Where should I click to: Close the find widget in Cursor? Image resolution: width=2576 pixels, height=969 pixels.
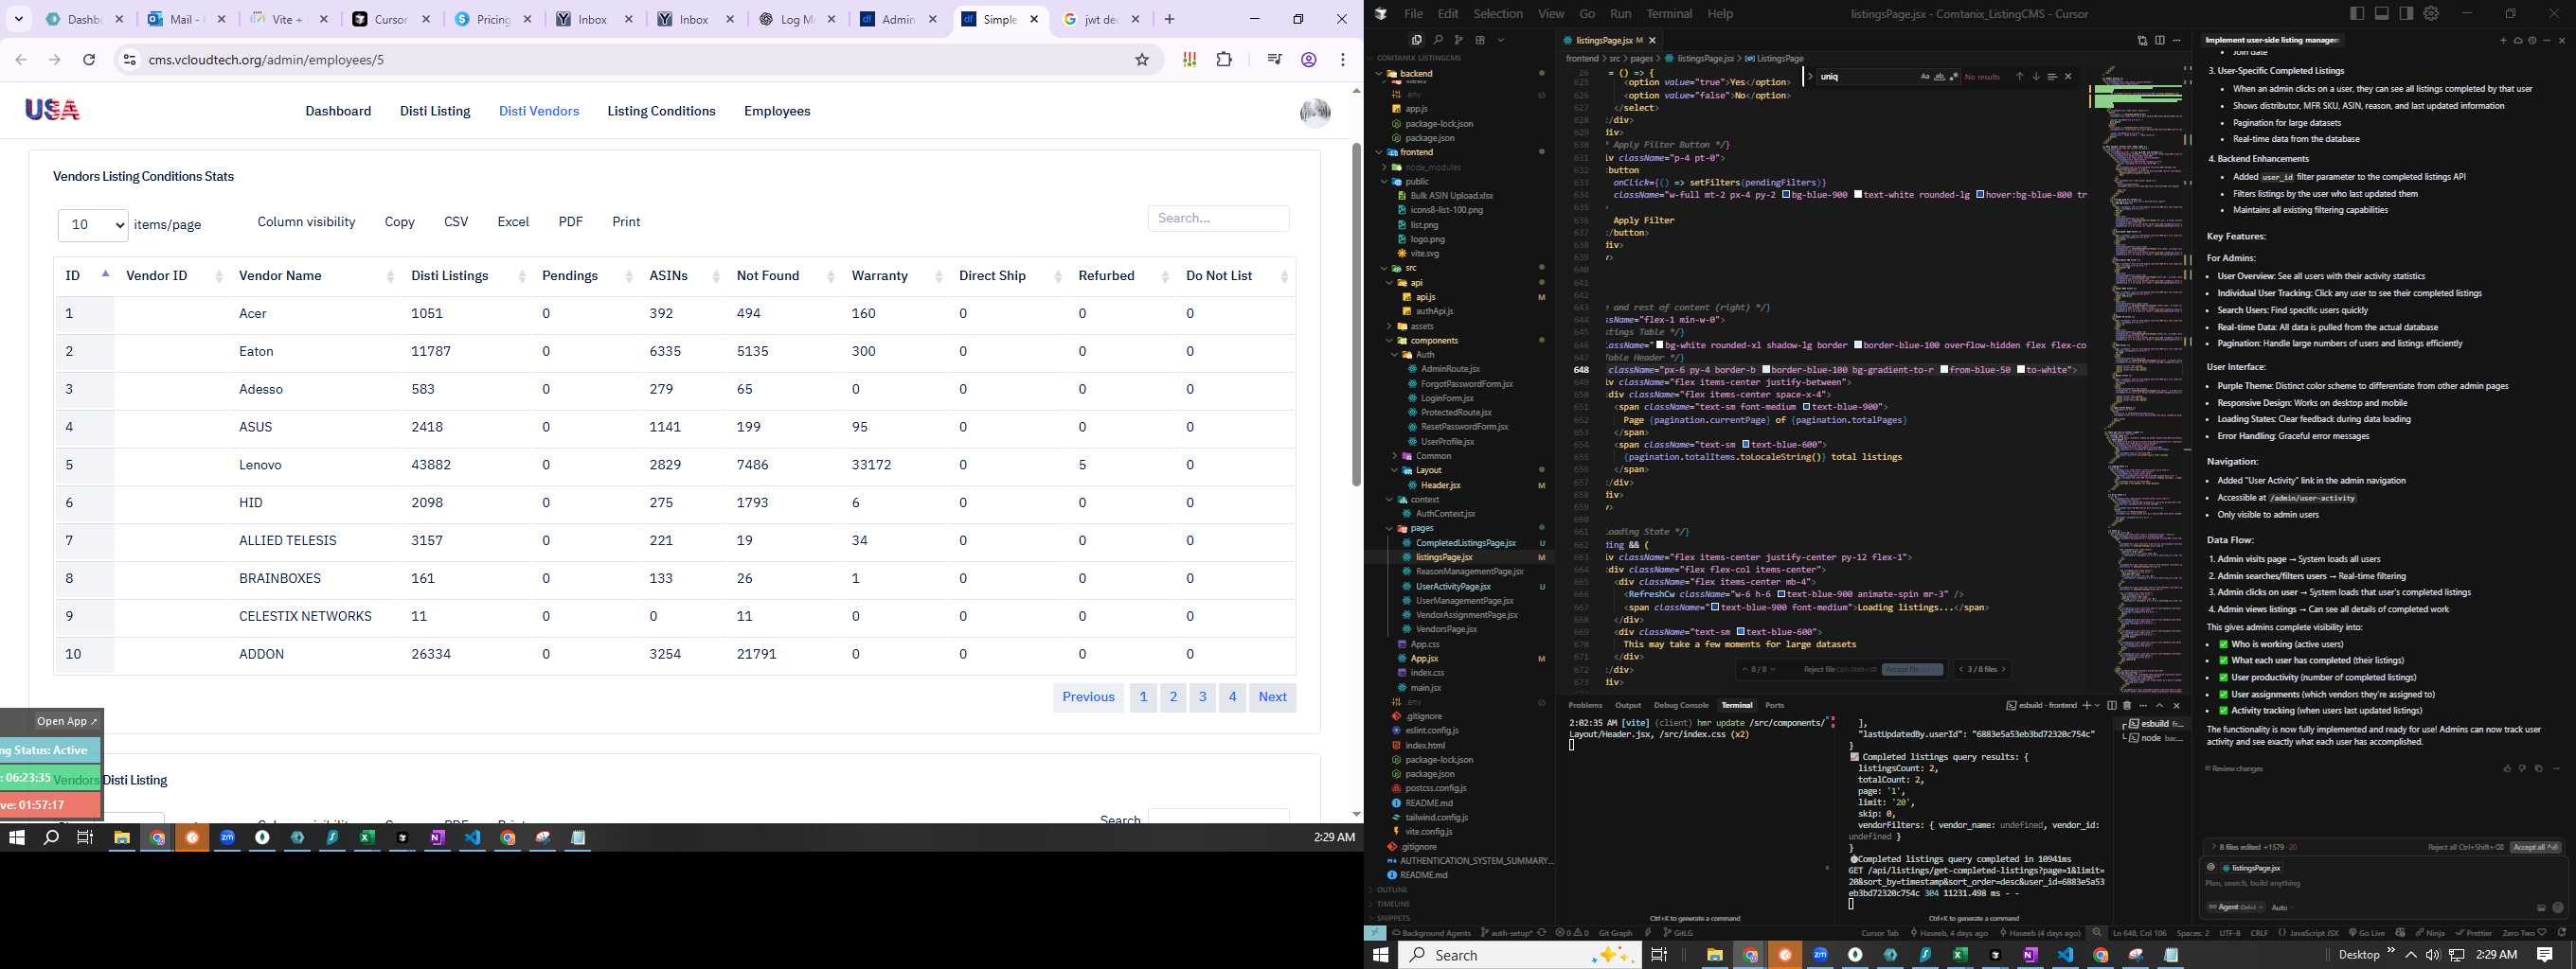(x=2068, y=76)
